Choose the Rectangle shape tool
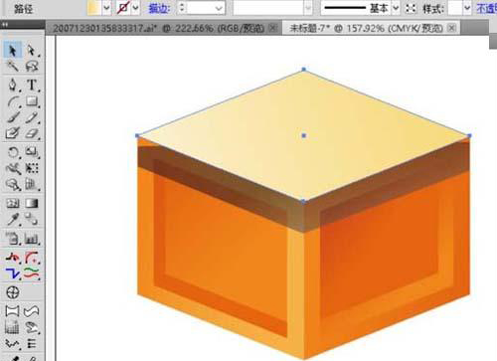Viewport: 497px width, 361px height. pos(32,101)
